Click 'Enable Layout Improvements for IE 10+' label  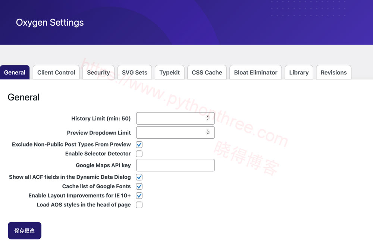(79, 196)
